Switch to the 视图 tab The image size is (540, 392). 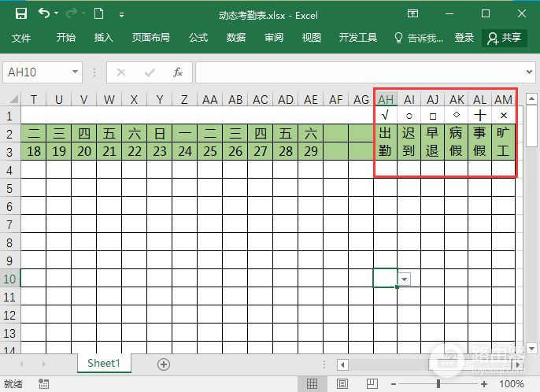tap(312, 38)
